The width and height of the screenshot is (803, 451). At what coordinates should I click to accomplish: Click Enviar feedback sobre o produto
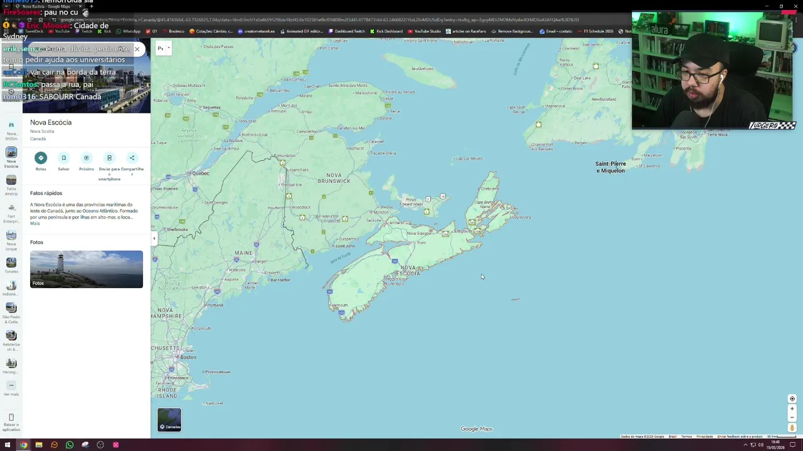click(740, 437)
